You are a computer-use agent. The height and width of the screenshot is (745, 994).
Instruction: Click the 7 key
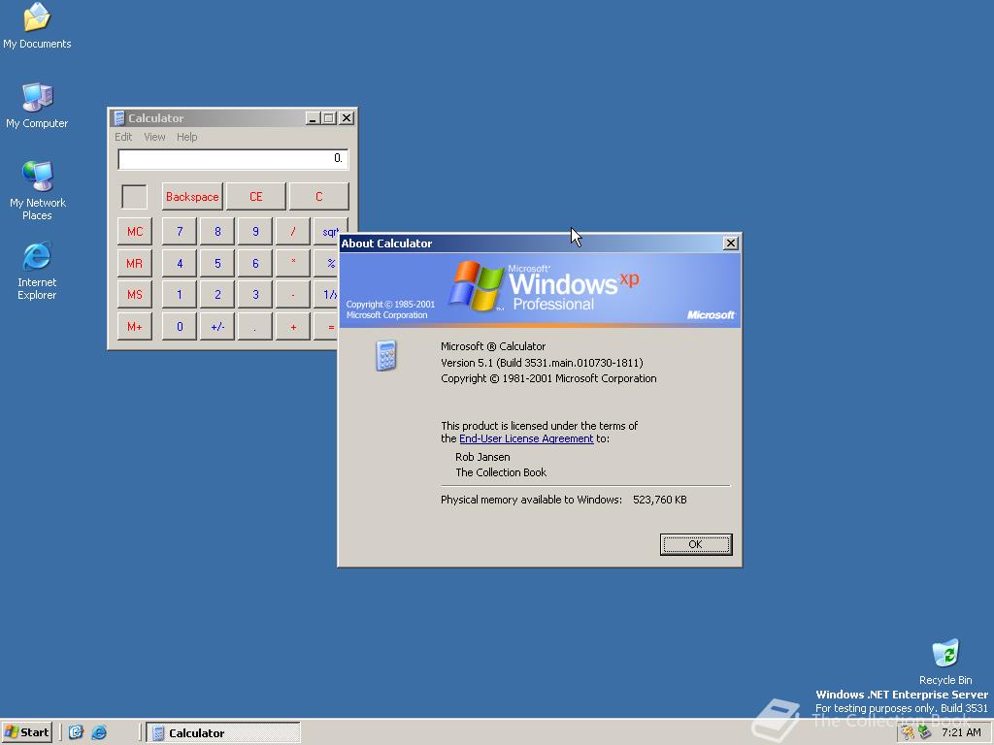(x=180, y=231)
